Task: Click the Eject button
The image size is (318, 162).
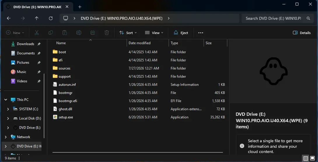Action: 181,33
